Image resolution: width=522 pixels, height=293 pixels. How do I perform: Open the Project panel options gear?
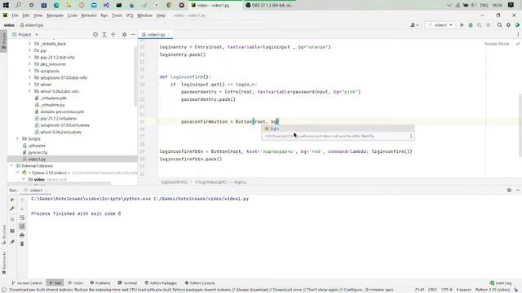[124, 34]
